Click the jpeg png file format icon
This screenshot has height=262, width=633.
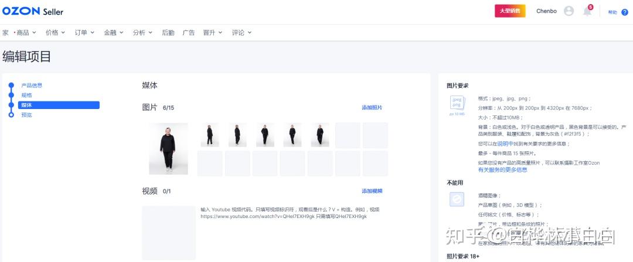coord(457,103)
